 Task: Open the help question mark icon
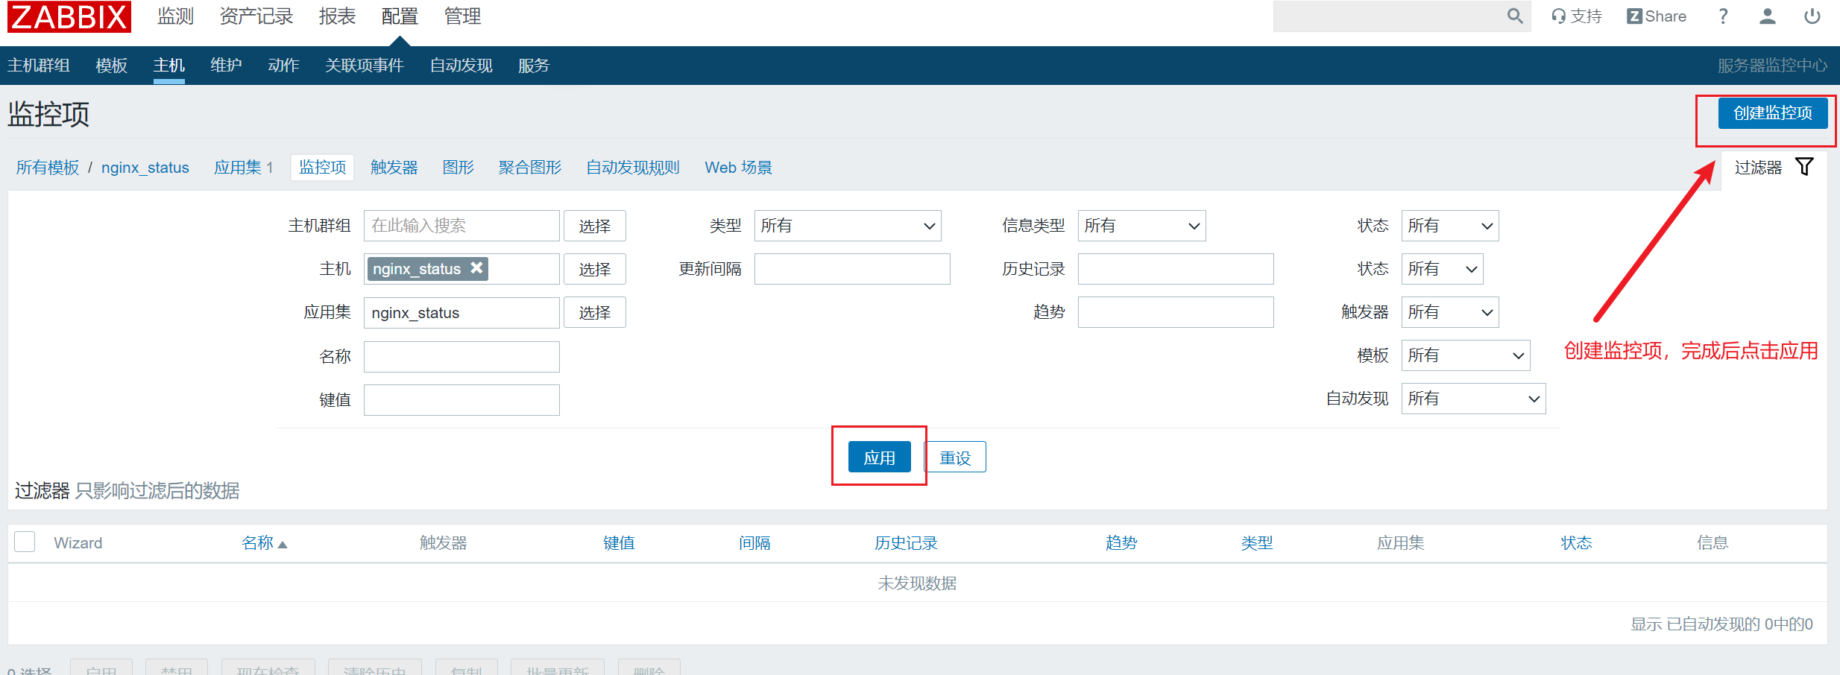(x=1723, y=16)
